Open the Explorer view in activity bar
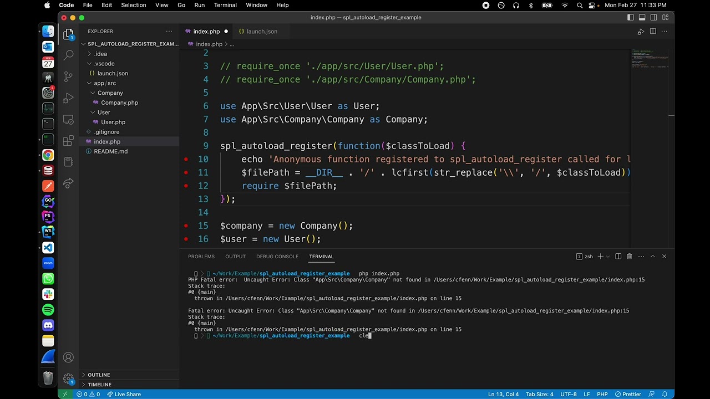 tap(68, 34)
